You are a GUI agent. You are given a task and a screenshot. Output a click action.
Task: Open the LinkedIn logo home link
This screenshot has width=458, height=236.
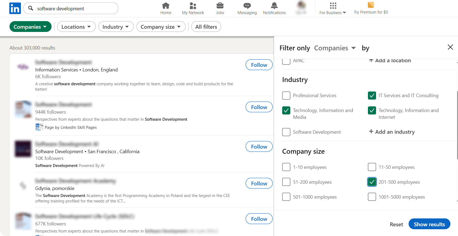[x=15, y=8]
